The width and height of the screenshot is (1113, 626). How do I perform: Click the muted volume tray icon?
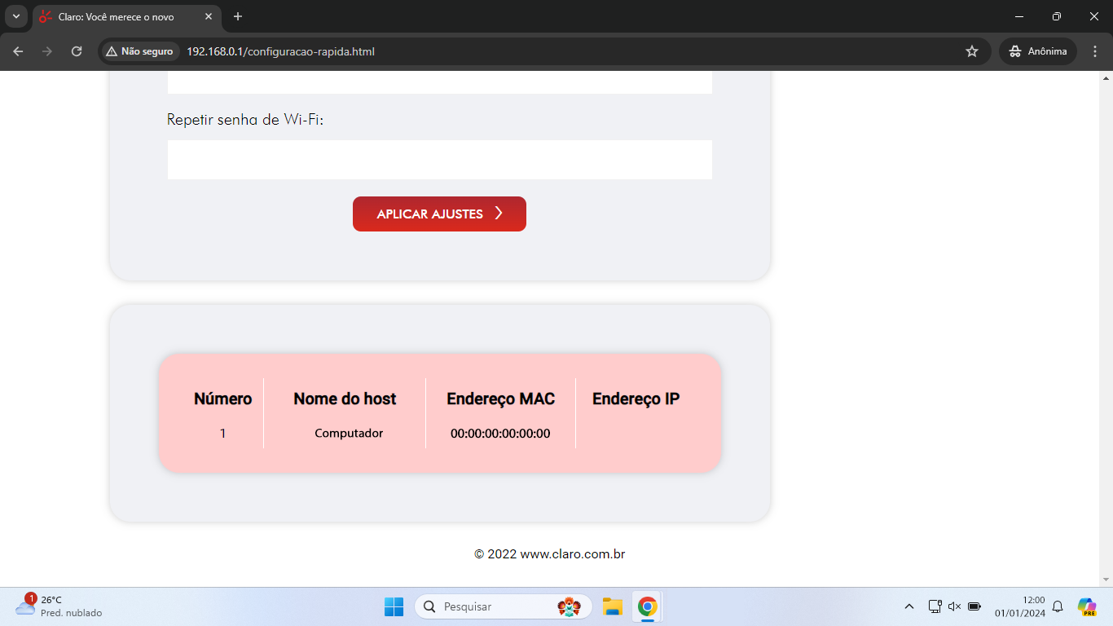(955, 606)
